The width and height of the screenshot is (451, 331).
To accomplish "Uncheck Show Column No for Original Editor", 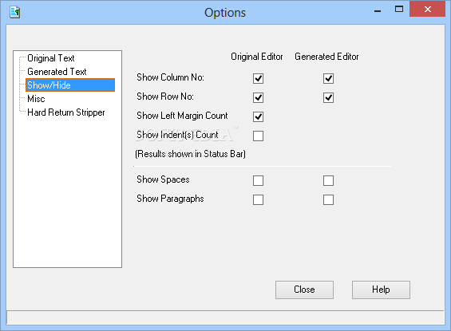I will (x=258, y=78).
